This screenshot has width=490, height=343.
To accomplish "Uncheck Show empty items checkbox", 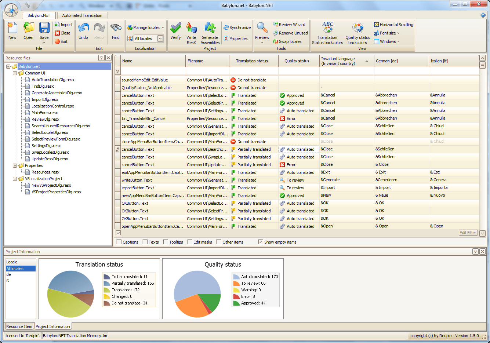I will (261, 242).
